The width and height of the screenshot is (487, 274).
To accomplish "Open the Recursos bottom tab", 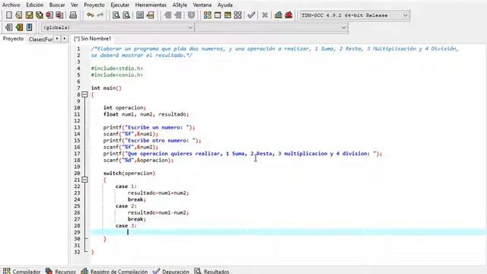I will (61, 271).
